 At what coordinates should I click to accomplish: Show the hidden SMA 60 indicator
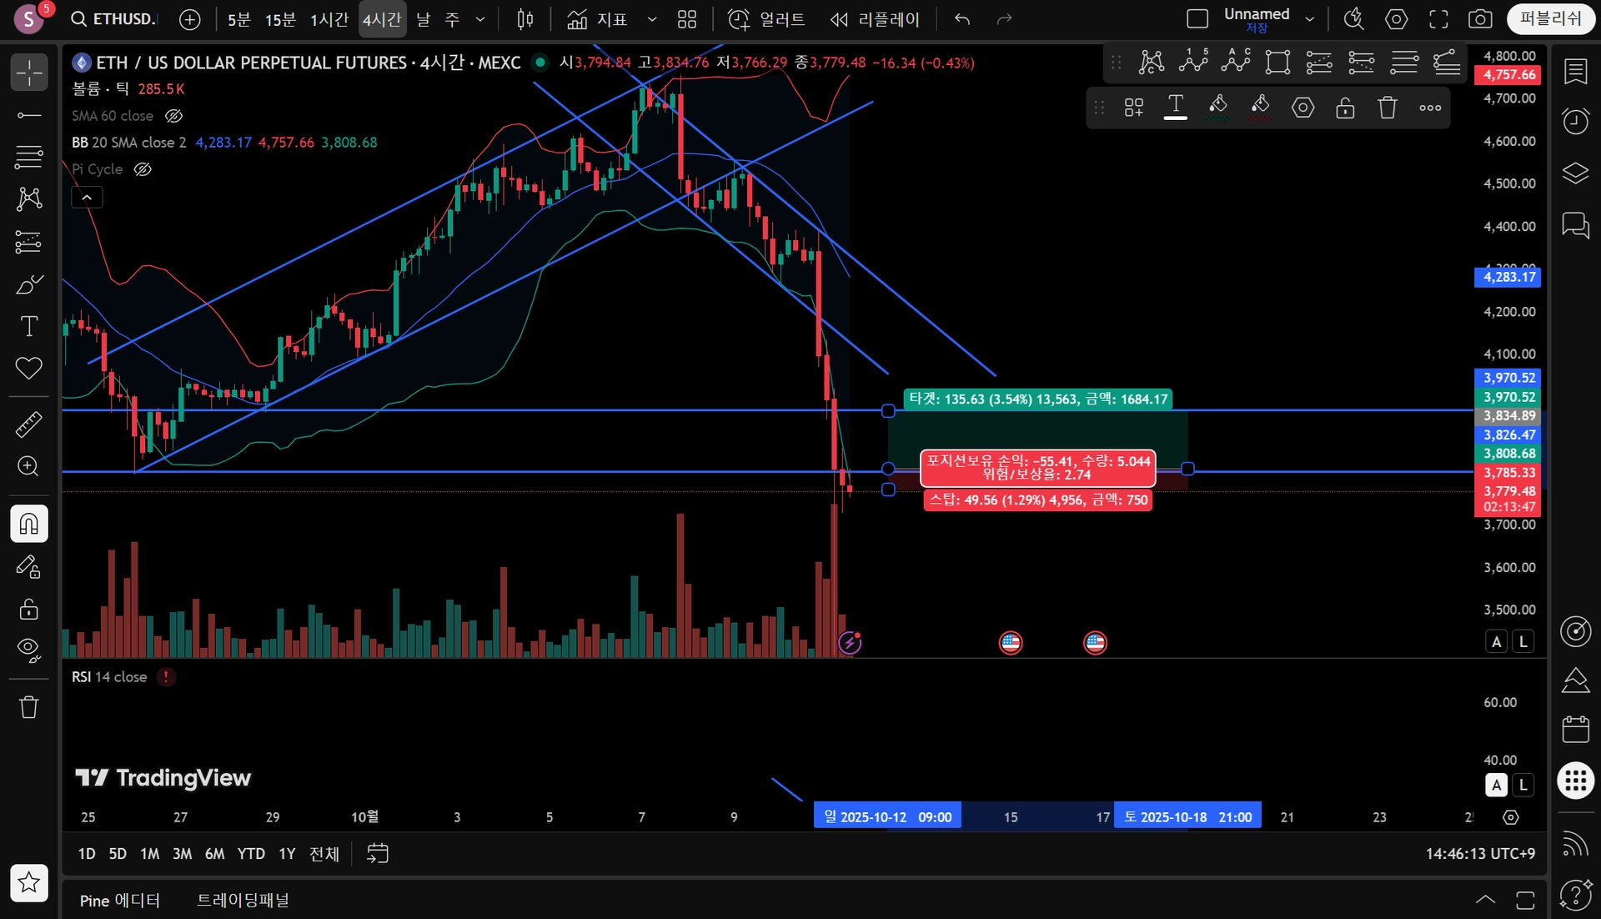point(173,116)
